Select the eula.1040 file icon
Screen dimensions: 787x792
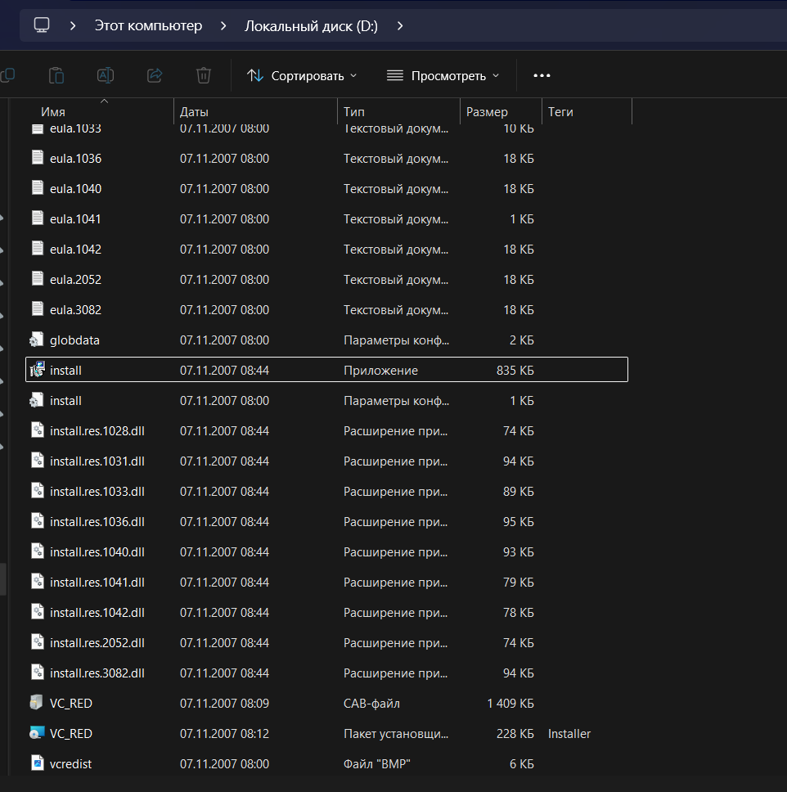[x=38, y=188]
